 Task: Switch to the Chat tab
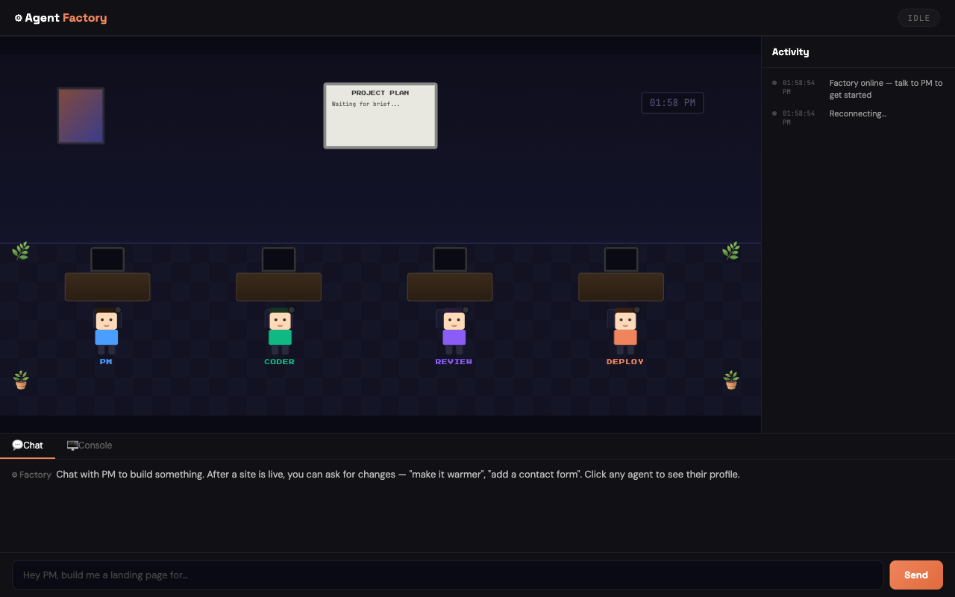pos(33,445)
